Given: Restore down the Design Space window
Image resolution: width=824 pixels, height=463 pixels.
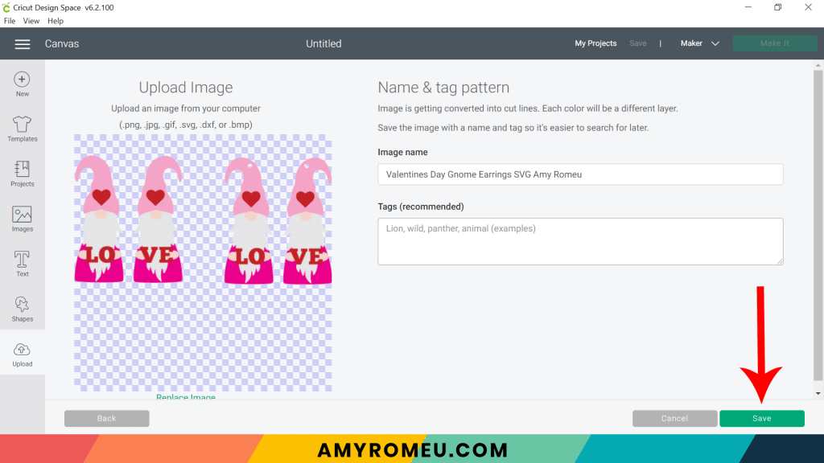Looking at the screenshot, I should tap(778, 7).
